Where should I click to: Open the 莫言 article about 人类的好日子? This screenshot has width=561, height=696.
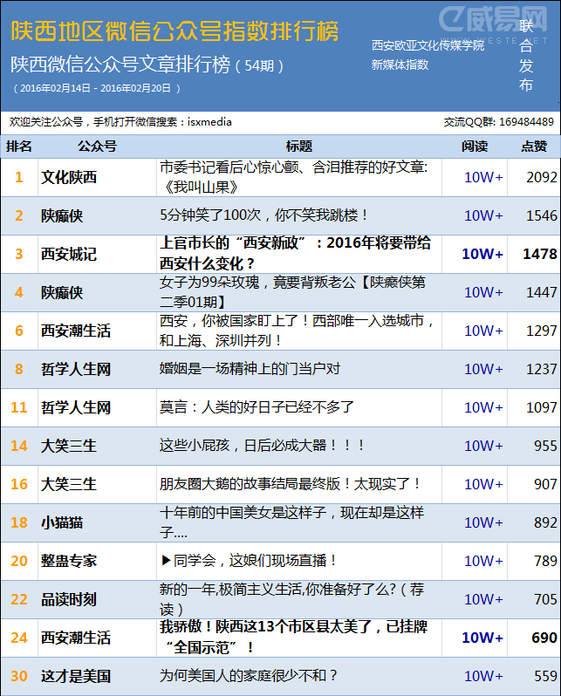tap(259, 407)
